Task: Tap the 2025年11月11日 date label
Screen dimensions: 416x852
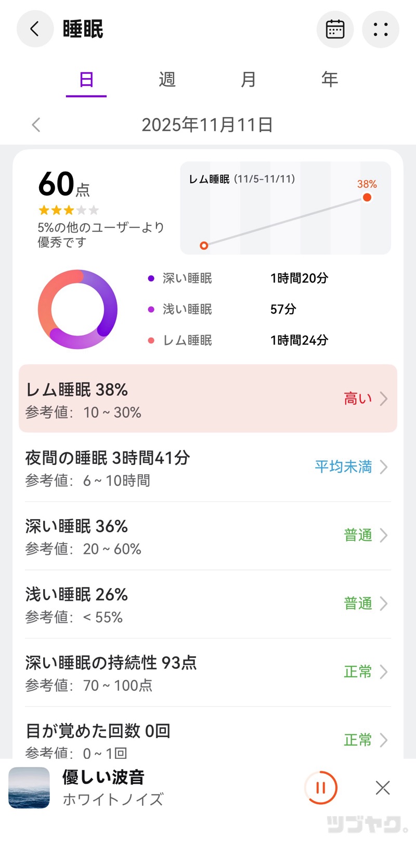Action: coord(207,125)
